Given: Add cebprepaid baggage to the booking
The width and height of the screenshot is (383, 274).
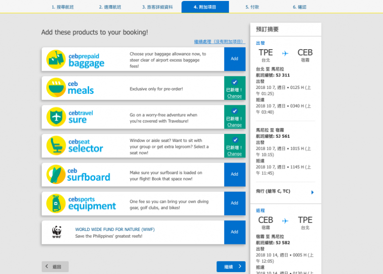Looking at the screenshot, I should tap(235, 59).
